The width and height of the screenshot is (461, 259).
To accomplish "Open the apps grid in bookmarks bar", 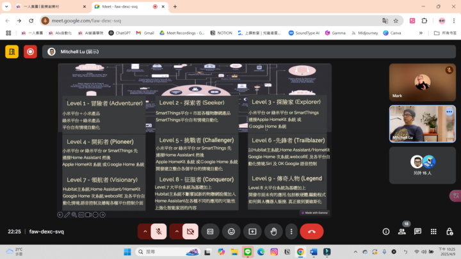I will tap(8, 33).
